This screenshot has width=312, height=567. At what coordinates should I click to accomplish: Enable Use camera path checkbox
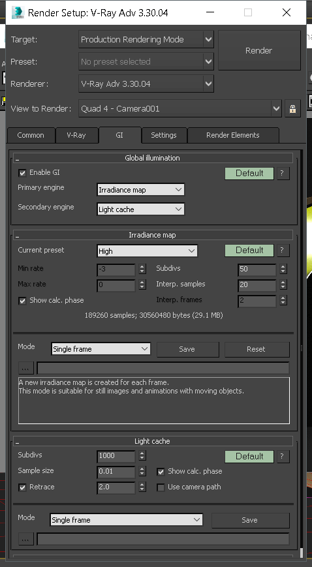click(x=161, y=487)
